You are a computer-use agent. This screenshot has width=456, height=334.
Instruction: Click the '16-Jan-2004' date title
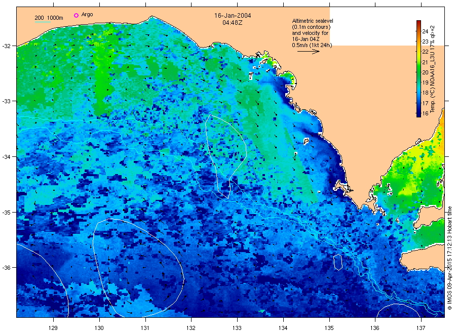[233, 15]
